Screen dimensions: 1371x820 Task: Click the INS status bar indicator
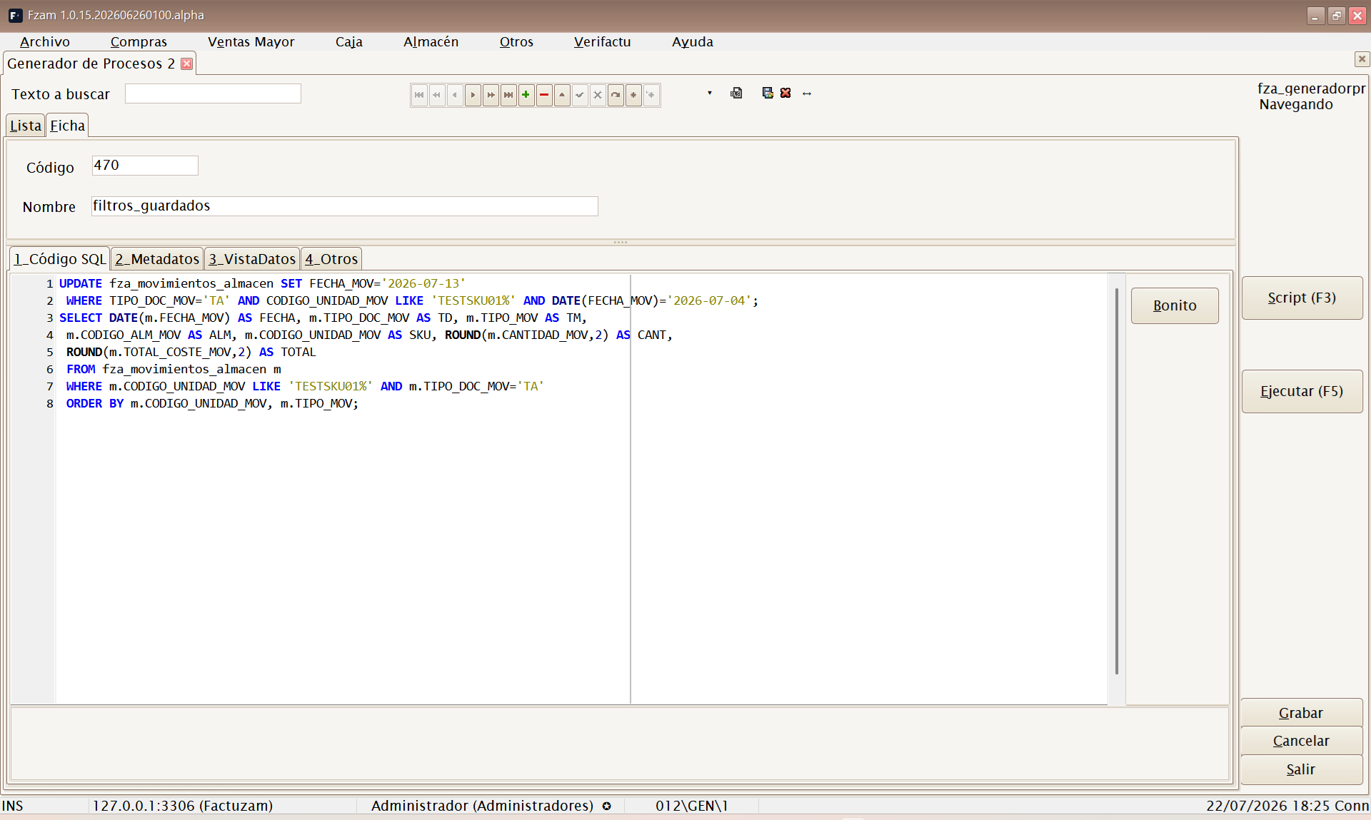coord(13,806)
